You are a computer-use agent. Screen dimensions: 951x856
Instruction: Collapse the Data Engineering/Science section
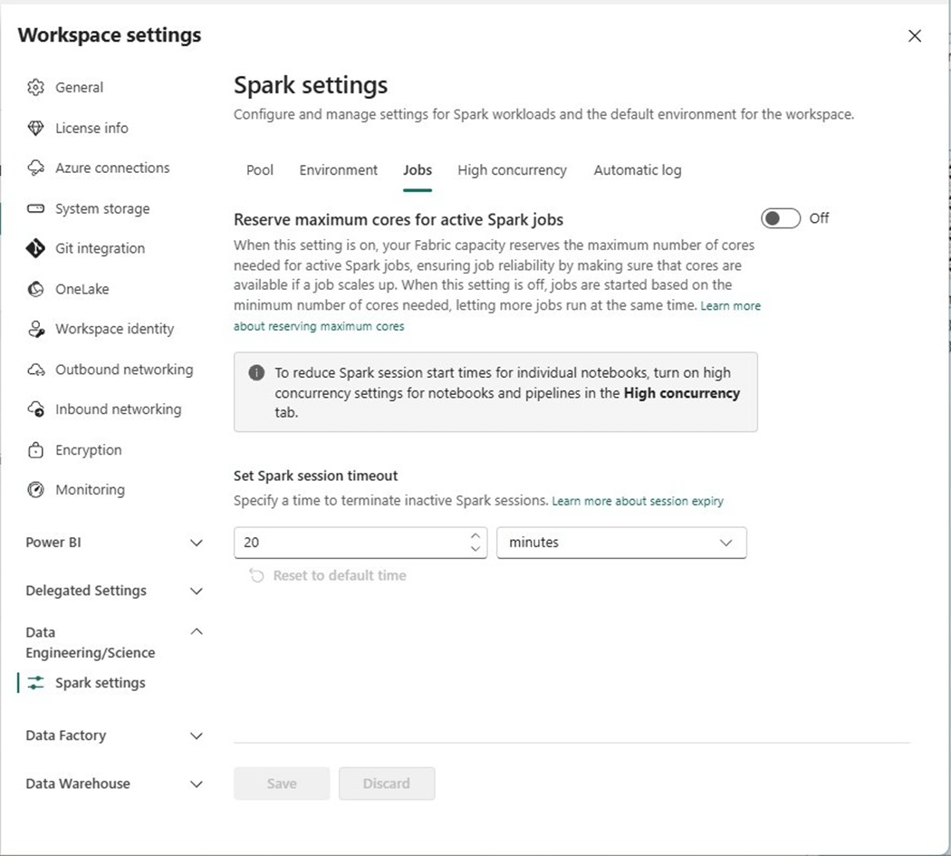[x=196, y=632]
